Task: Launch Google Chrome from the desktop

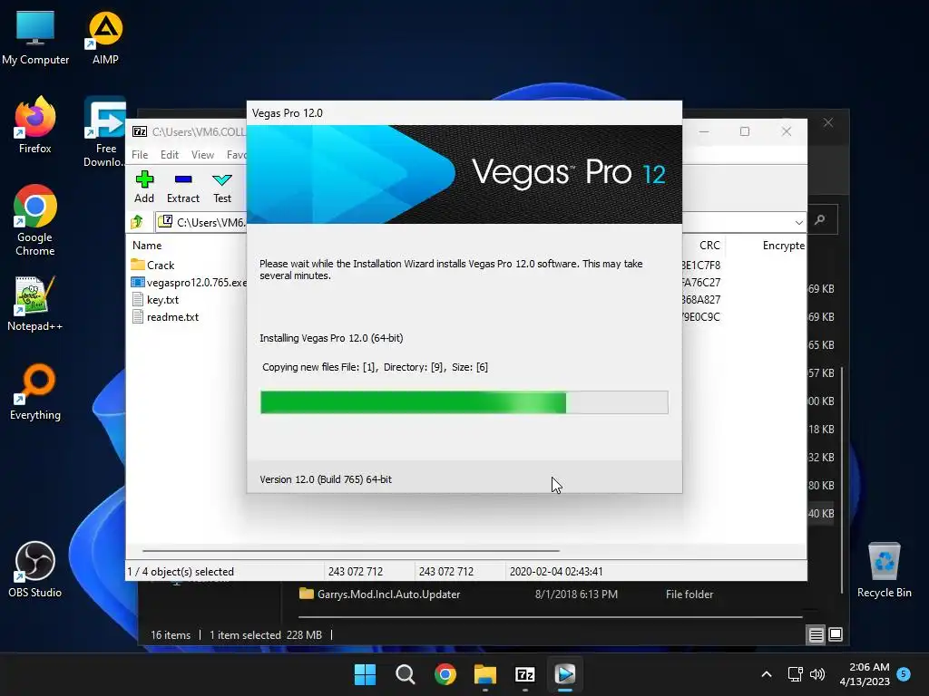Action: 35,220
